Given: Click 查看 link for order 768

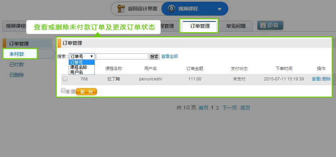Looking at the screenshot, I should (x=316, y=79).
